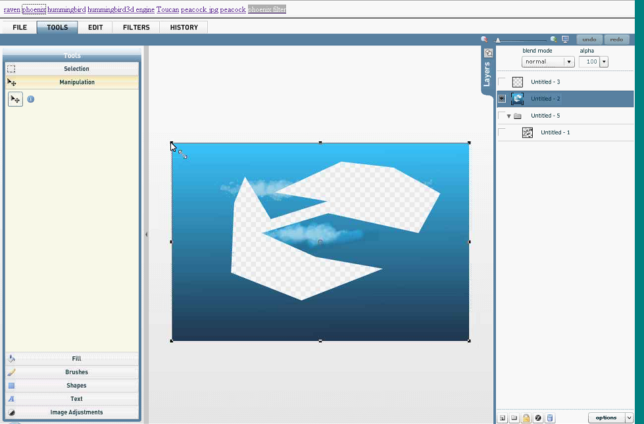Click the icon above the Layers tab
Screen dimensions: 644x424
(488, 53)
